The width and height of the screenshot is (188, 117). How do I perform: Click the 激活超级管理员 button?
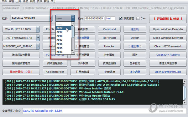[x=21, y=55]
